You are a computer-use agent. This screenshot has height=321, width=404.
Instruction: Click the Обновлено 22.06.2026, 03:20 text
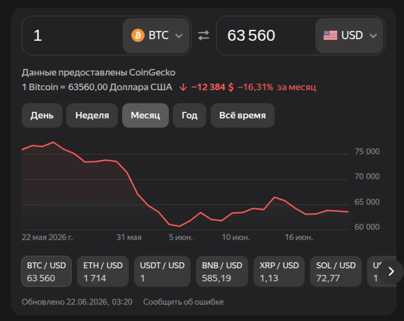pos(77,302)
